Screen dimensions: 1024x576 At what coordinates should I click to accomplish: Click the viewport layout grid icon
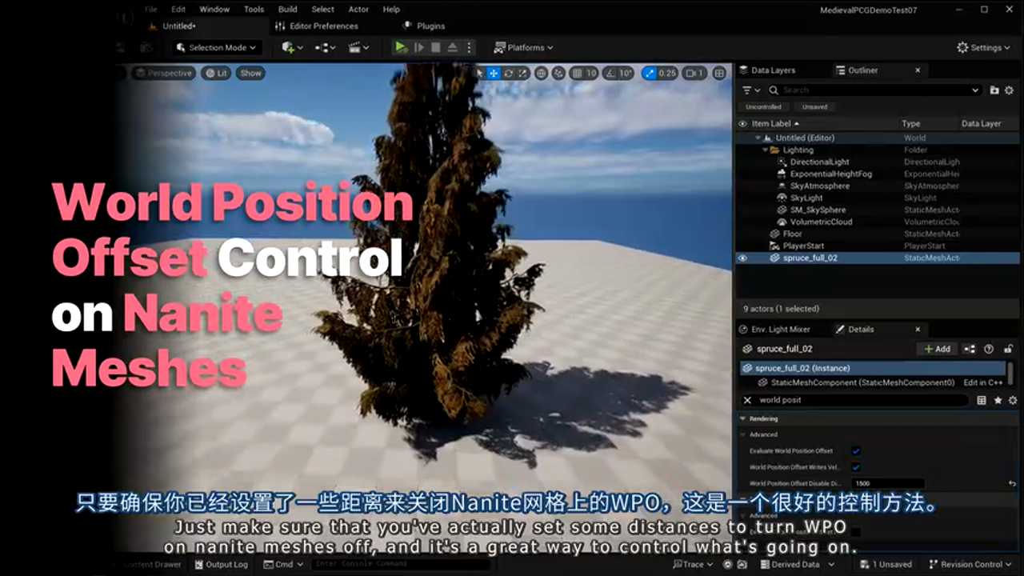click(719, 73)
